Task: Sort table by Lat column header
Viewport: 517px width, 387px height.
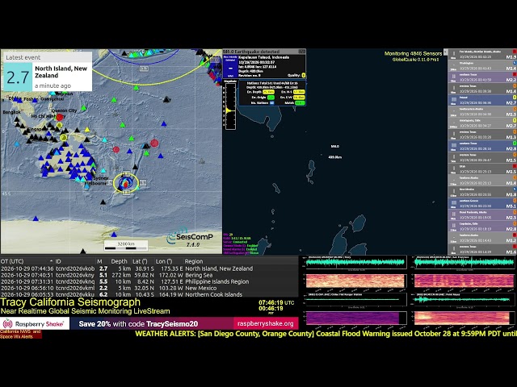Action: click(140, 261)
